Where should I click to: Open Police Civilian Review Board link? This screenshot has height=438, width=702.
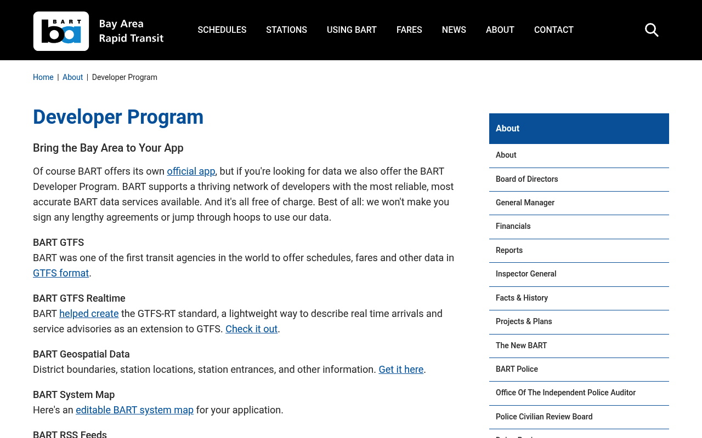click(579, 417)
